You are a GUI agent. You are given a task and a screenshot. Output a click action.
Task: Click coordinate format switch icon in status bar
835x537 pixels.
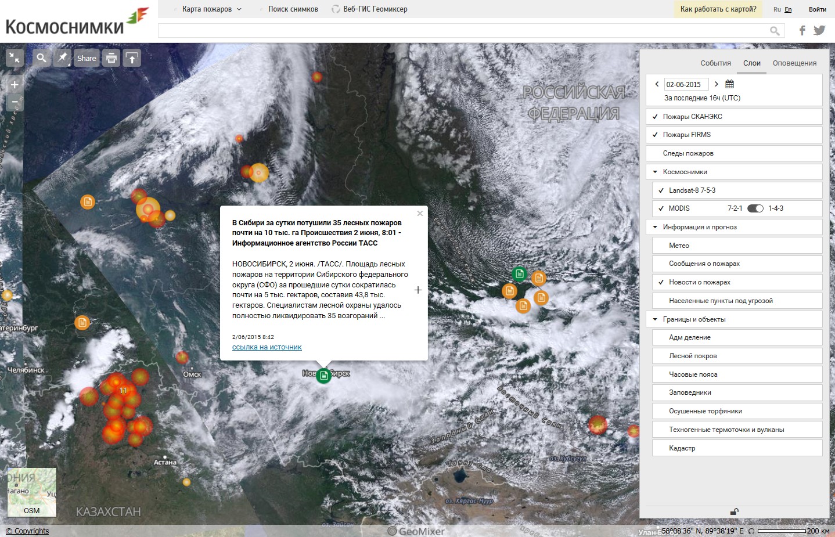click(x=751, y=531)
